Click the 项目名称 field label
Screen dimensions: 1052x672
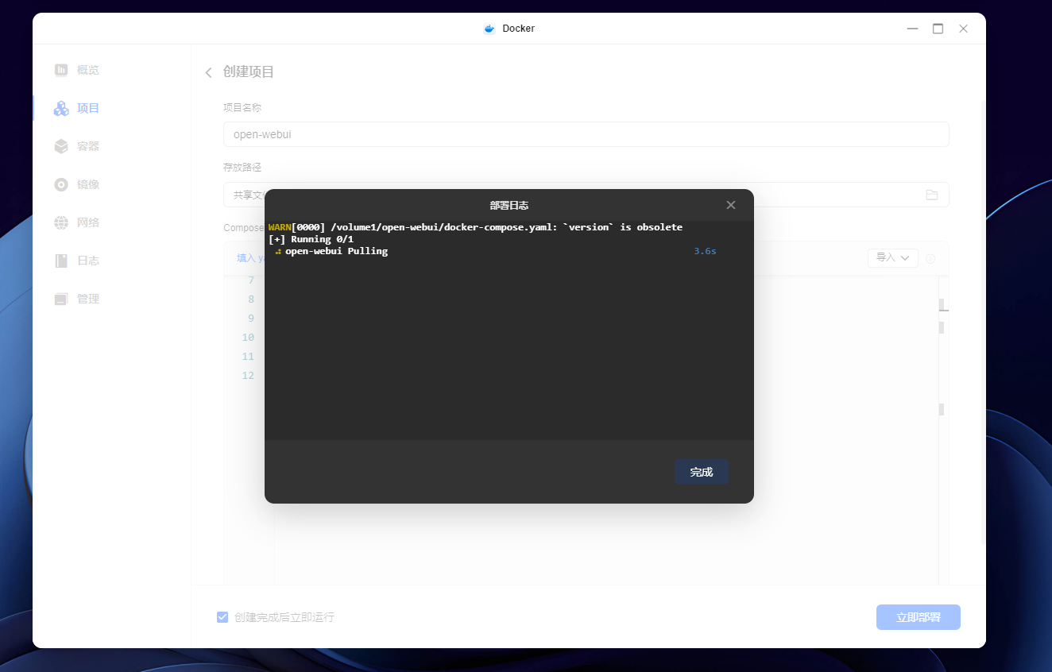[242, 107]
